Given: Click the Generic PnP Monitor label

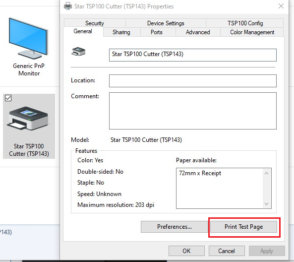Looking at the screenshot, I should pos(29,69).
